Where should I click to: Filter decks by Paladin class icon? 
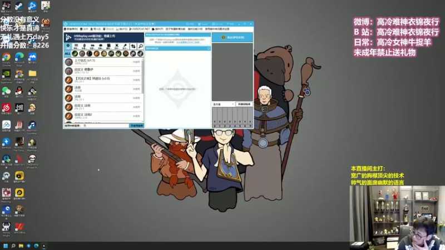(104, 53)
